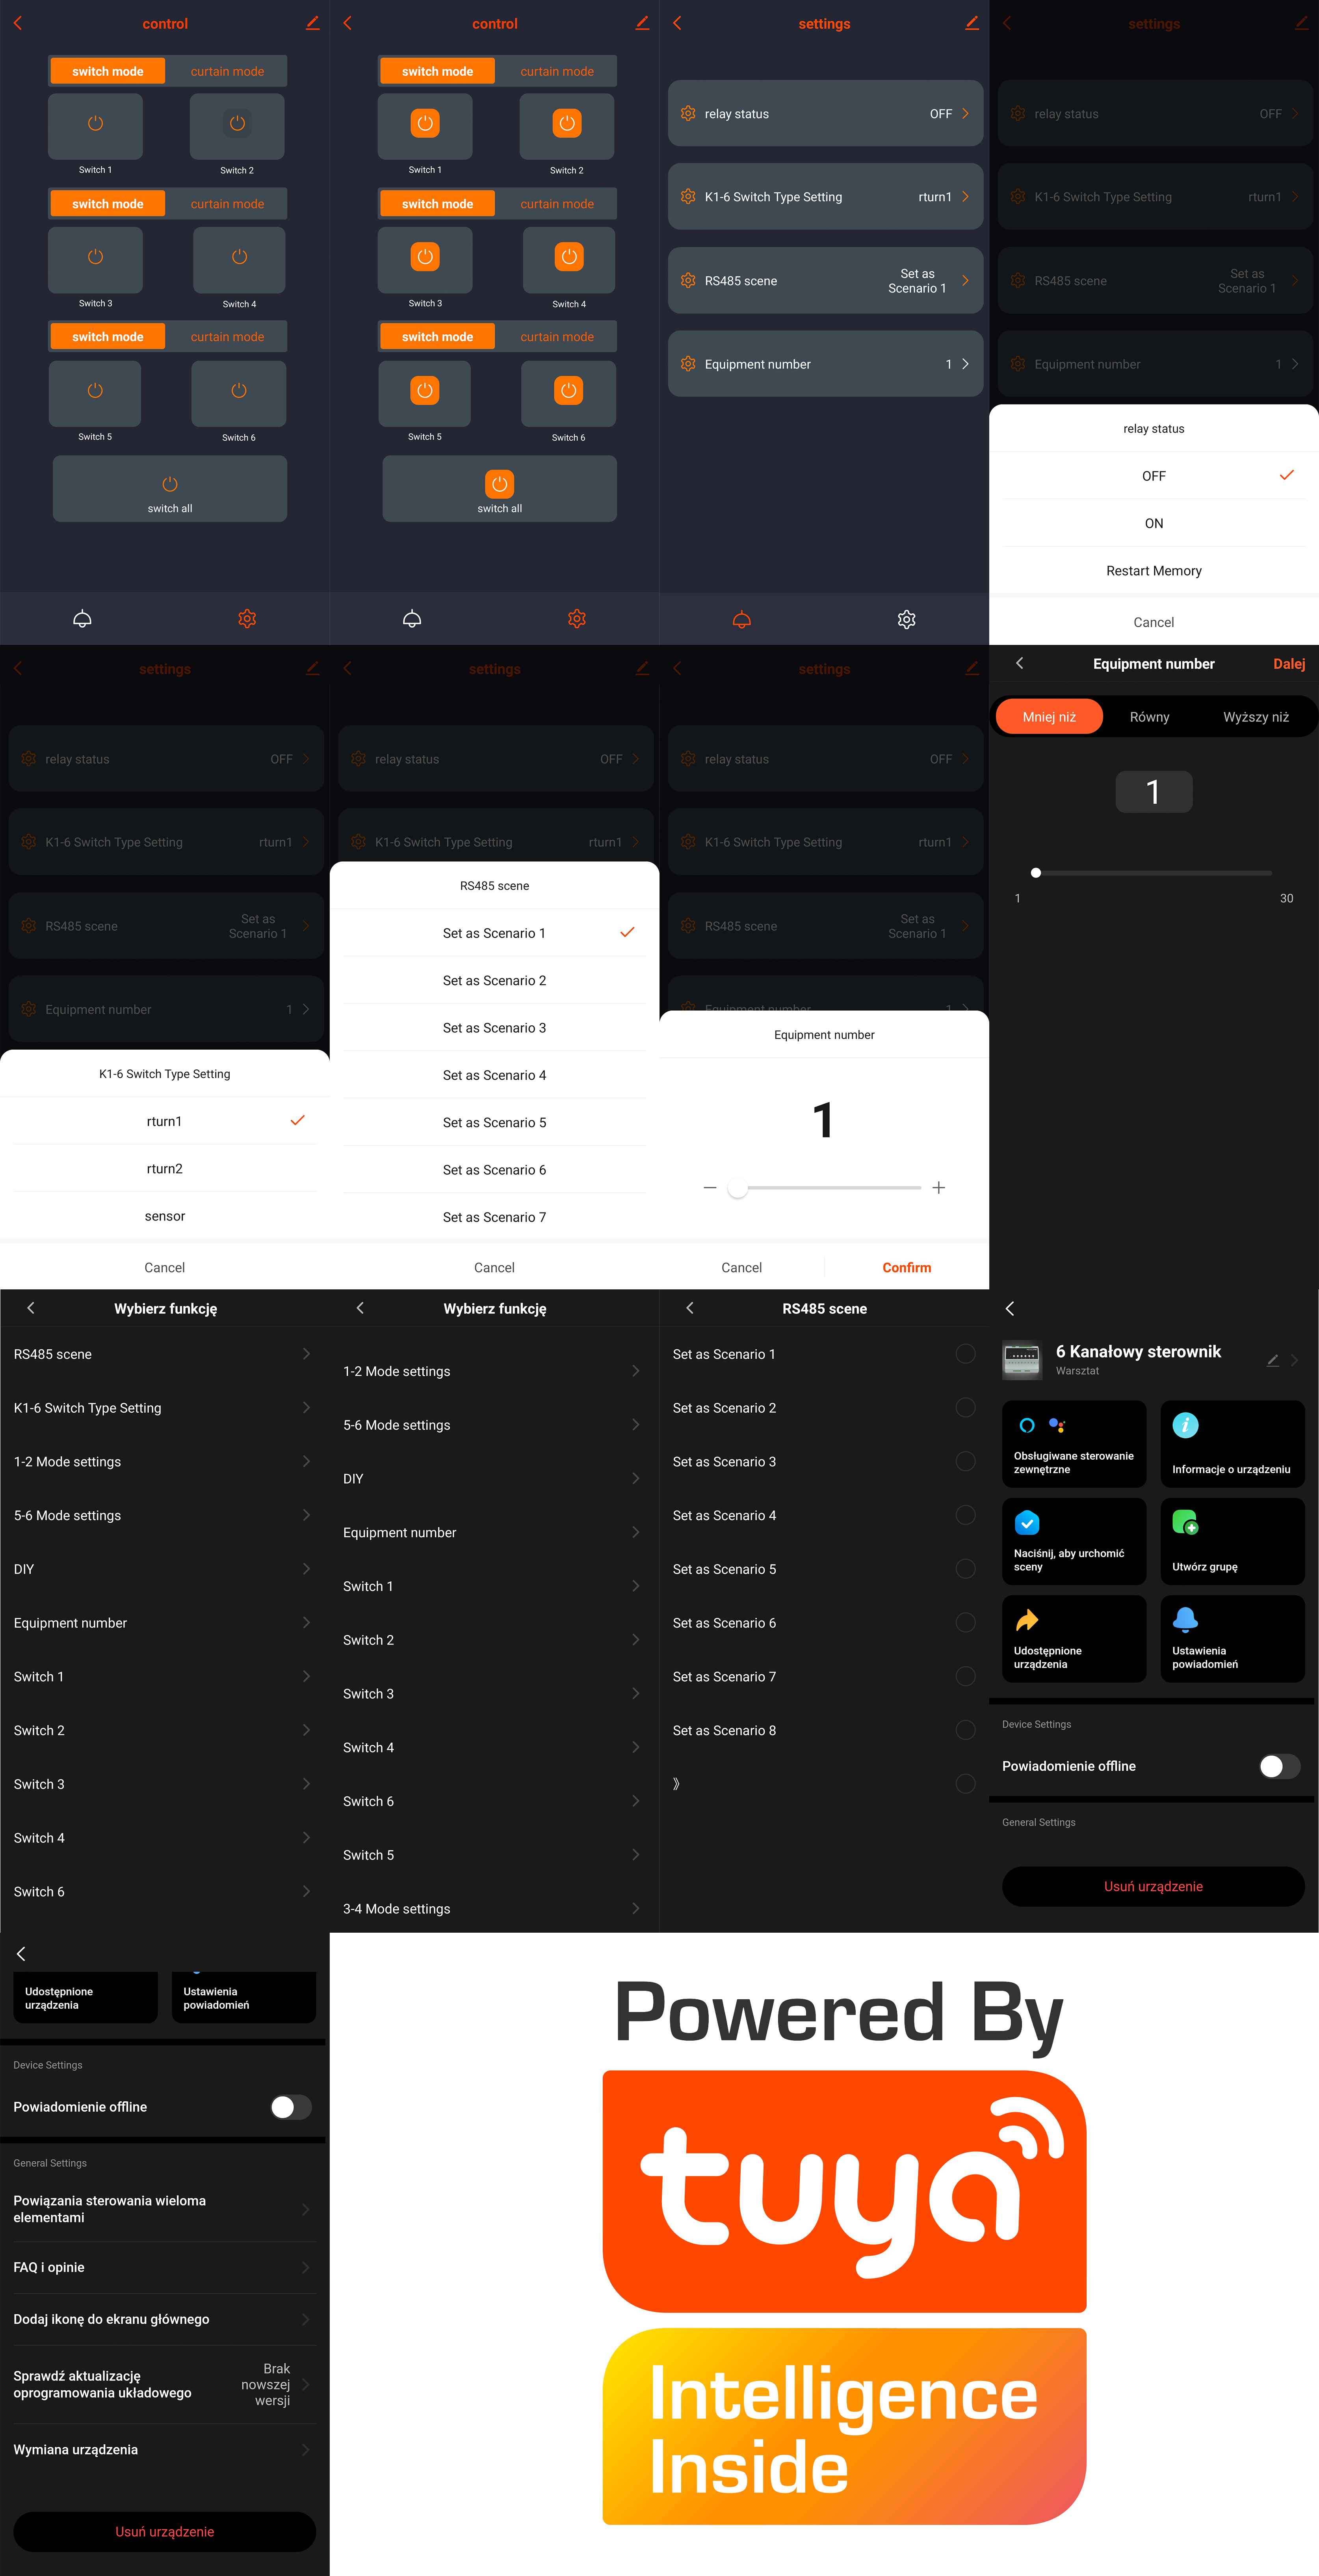1319x2576 pixels.
Task: Open the Wymiana urządzenia chevron
Action: pos(306,2450)
